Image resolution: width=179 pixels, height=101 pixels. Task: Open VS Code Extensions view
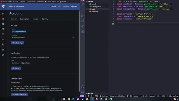(x=83, y=21)
